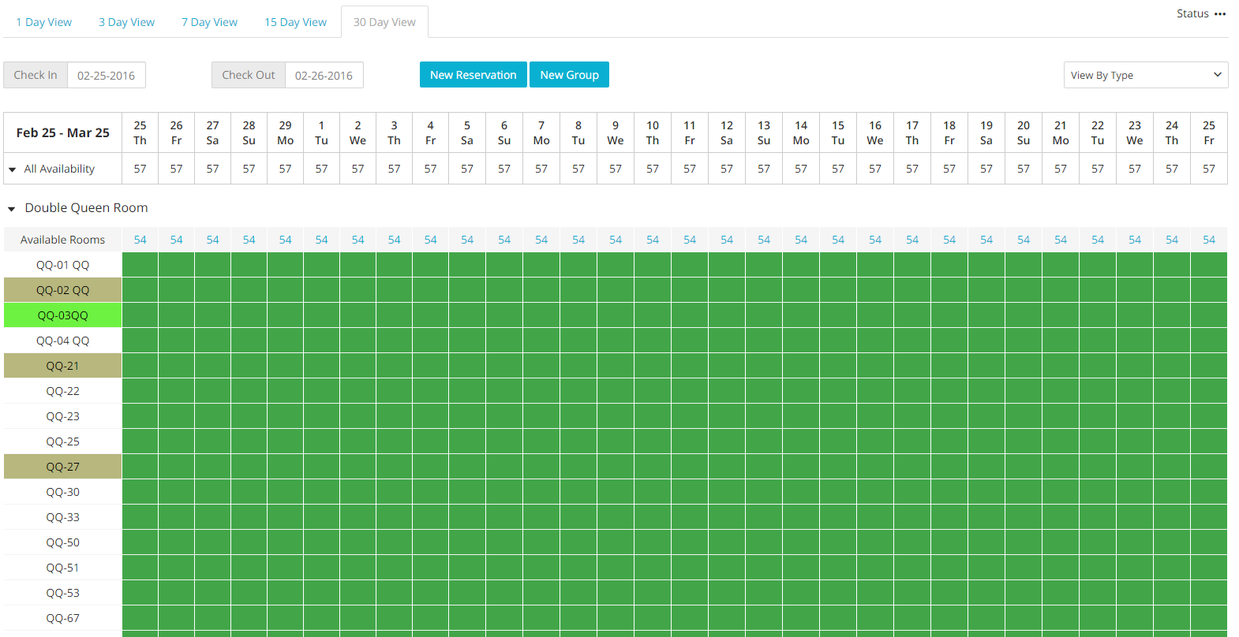Switch to the 15 Day View tab

coord(295,22)
